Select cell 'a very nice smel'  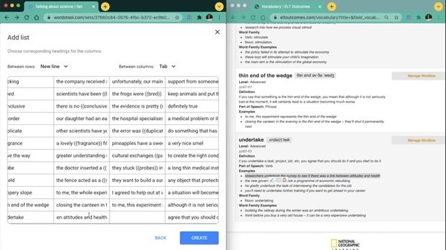tap(192, 144)
